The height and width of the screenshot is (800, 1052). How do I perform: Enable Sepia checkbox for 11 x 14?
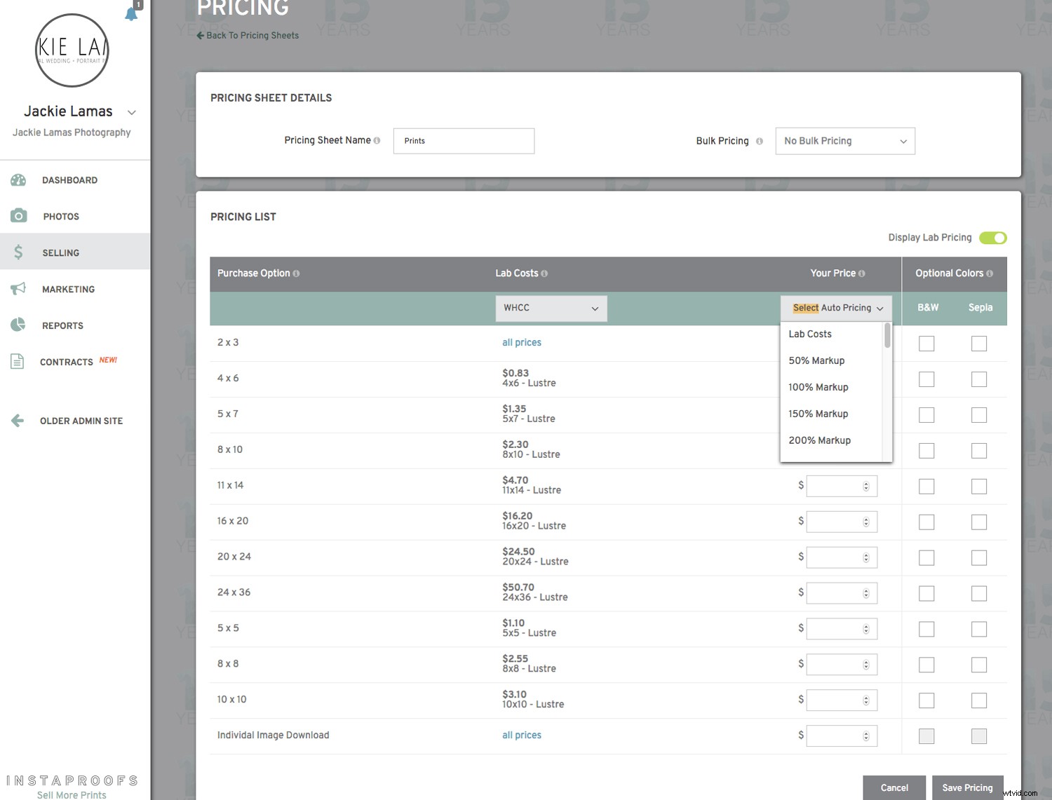979,487
